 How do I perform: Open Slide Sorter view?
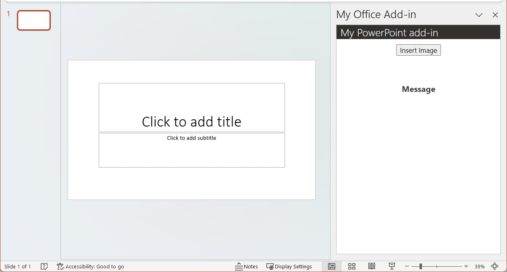tap(351, 266)
